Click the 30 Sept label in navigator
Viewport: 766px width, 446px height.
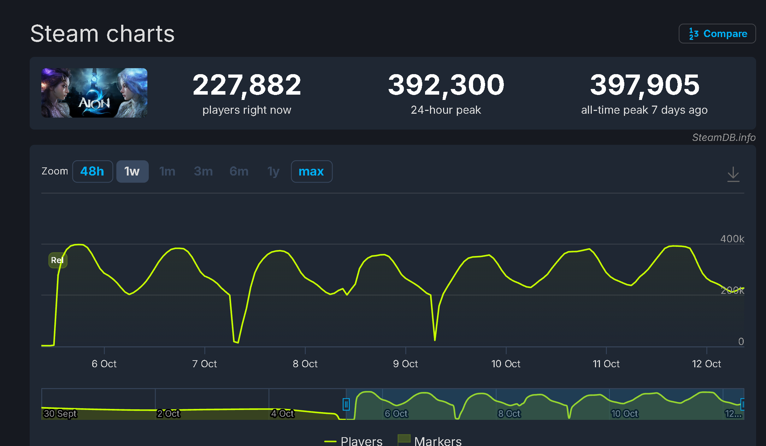[60, 414]
